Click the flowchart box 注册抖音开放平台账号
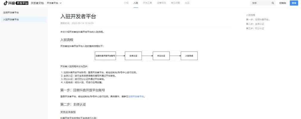 [105, 56]
